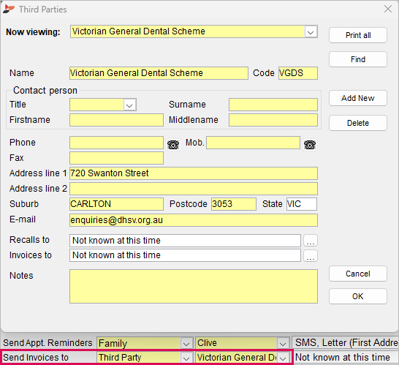Click Address line 1 field with 720 Swanton Street

pyautogui.click(x=194, y=173)
